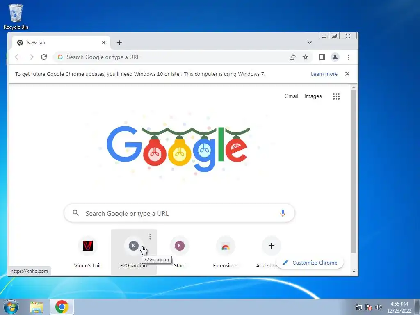Viewport: 420px width, 315px height.
Task: Open a new tab with the plus button
Action: tap(119, 43)
